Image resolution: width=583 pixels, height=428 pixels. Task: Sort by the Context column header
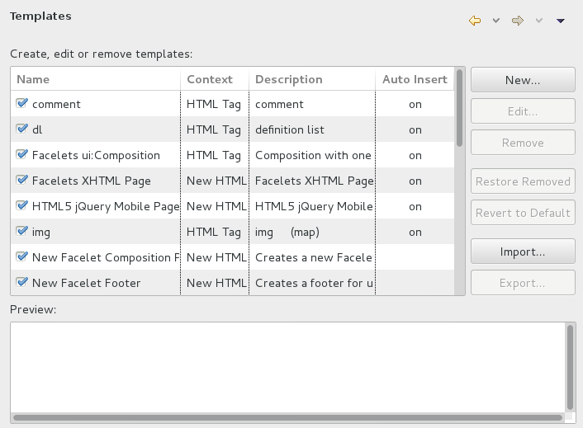click(215, 79)
